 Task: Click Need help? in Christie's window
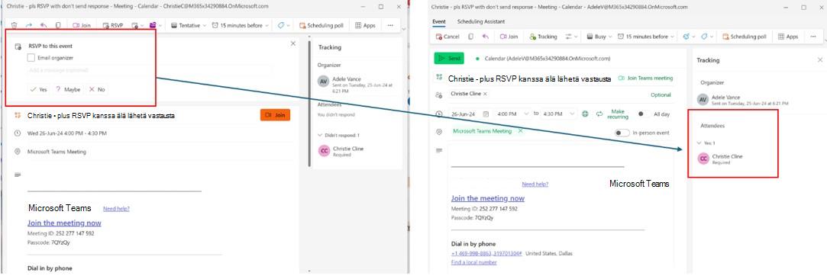point(116,208)
